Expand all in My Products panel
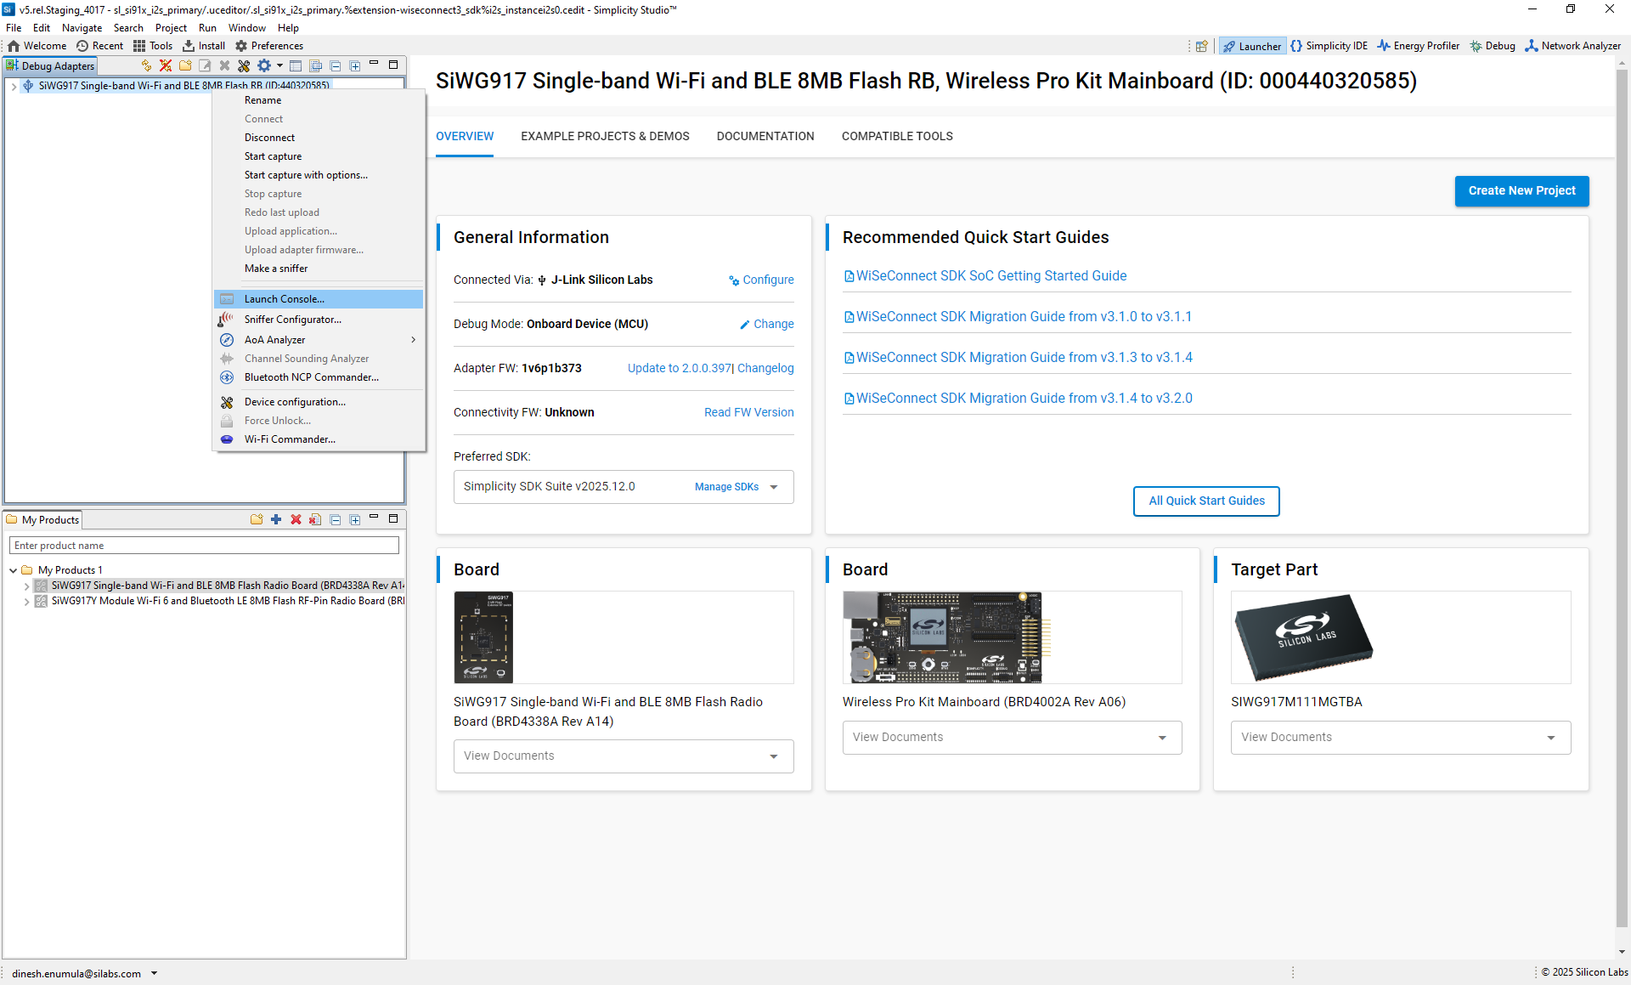This screenshot has height=985, width=1631. click(355, 519)
